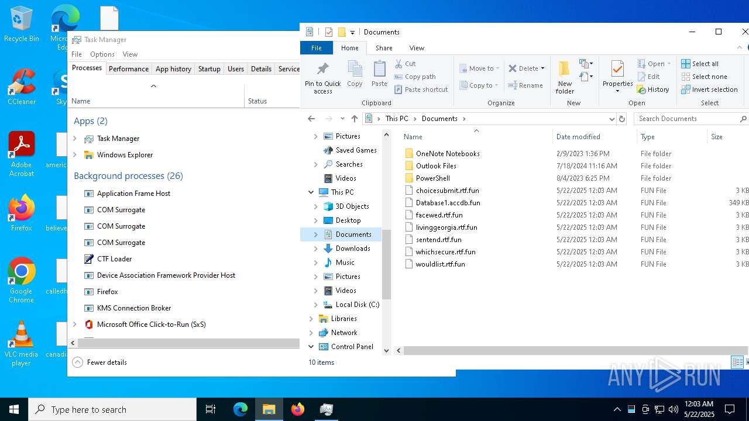Viewport: 749px width, 421px height.
Task: Switch to details view layout icon
Action: pos(737,363)
